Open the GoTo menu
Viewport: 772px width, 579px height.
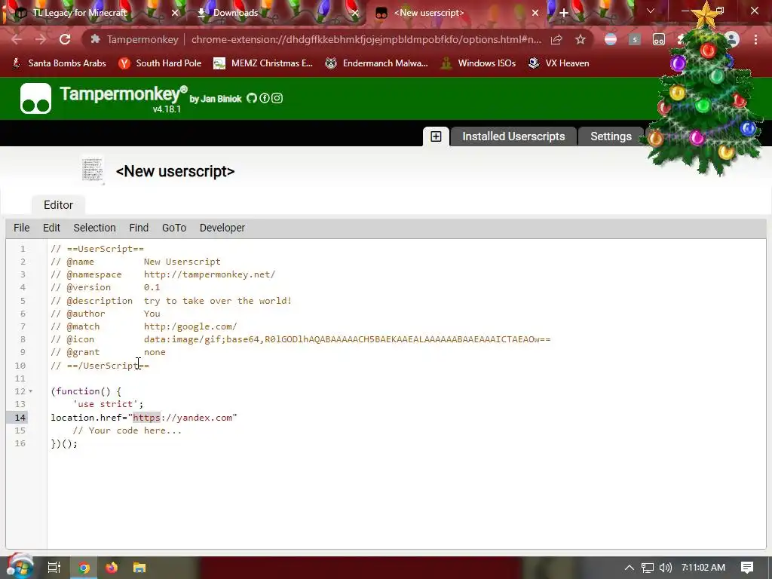tap(174, 228)
